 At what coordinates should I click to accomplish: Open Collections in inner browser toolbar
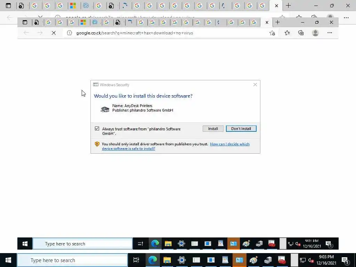pos(301,33)
